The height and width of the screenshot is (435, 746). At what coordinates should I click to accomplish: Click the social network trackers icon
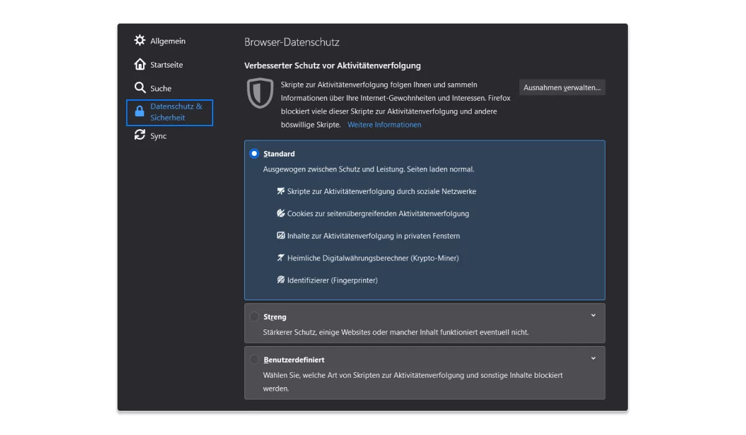[x=281, y=191]
